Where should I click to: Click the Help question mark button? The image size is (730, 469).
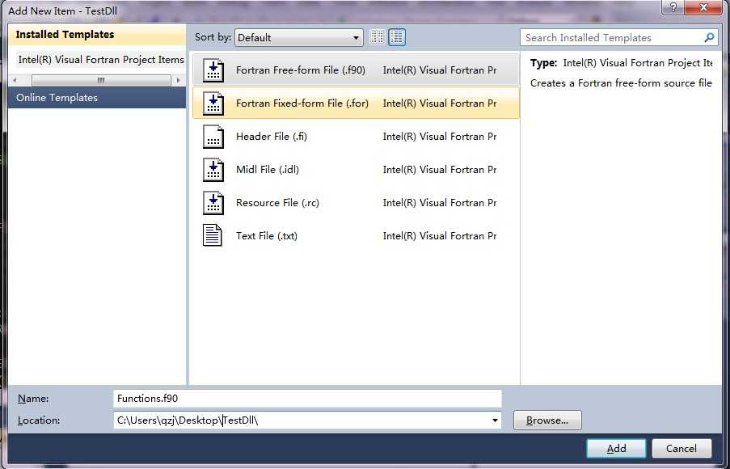673,8
